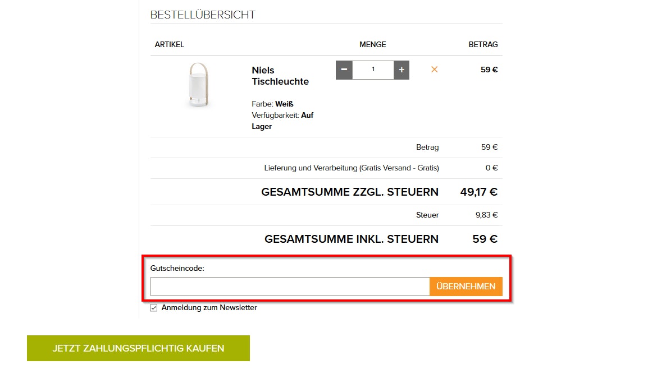657x374 pixels.
Task: Select the Menge column header
Action: (373, 45)
